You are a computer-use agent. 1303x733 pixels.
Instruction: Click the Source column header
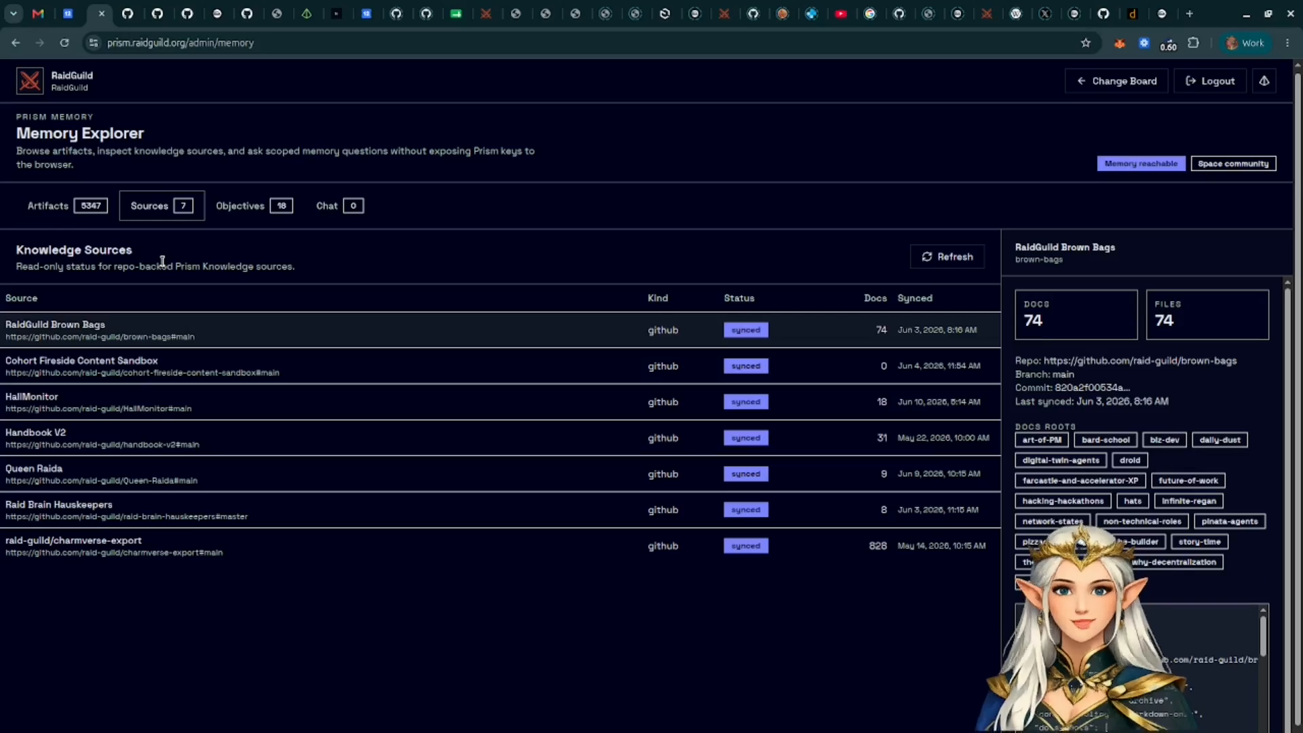coord(21,298)
